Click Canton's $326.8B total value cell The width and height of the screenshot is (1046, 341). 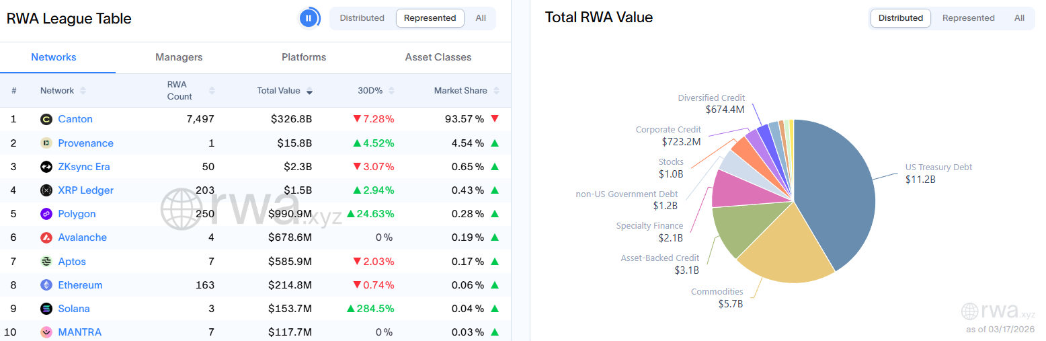292,119
